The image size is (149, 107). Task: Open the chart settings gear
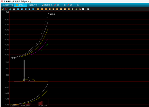click(x=88, y=9)
